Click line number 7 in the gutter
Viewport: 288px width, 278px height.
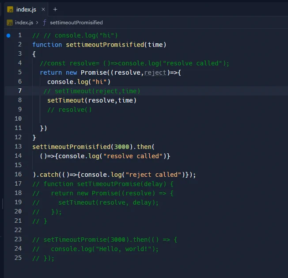(x=19, y=91)
